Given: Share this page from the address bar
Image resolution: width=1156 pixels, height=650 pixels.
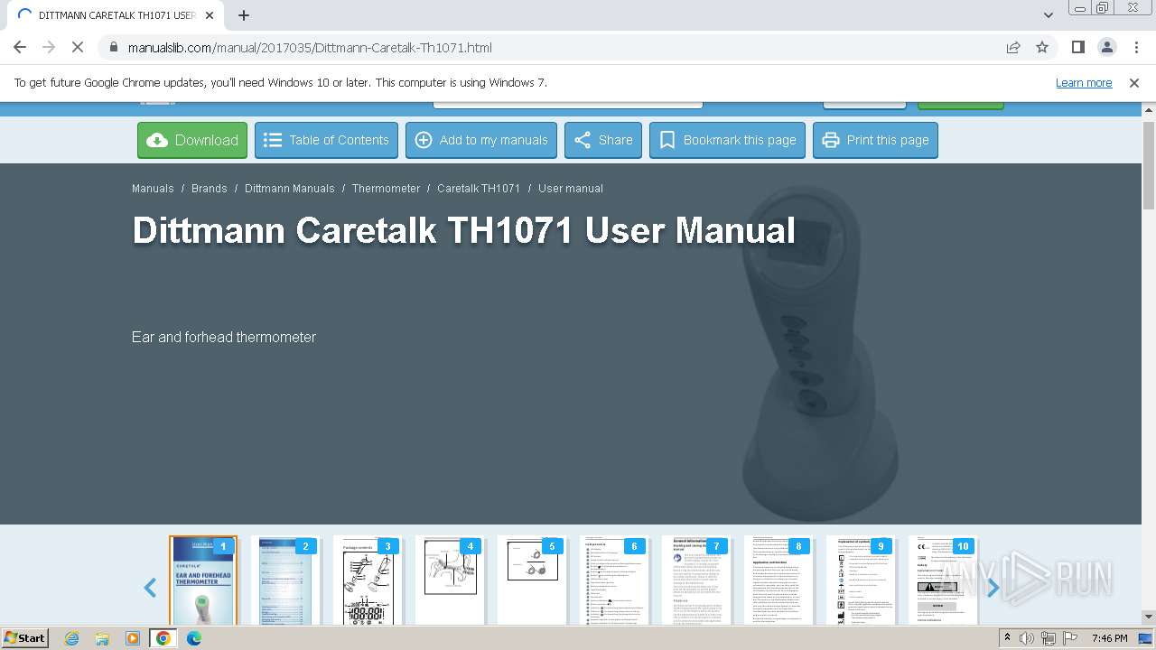Looking at the screenshot, I should (x=1013, y=47).
